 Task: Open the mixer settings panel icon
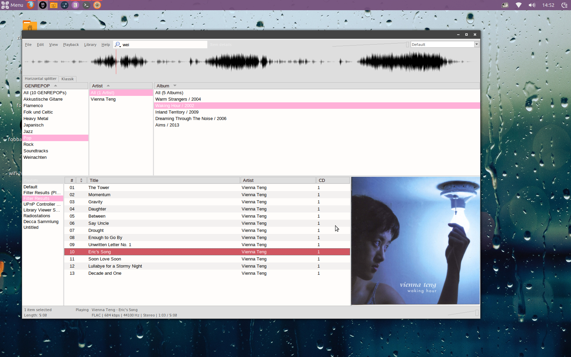pos(65,5)
